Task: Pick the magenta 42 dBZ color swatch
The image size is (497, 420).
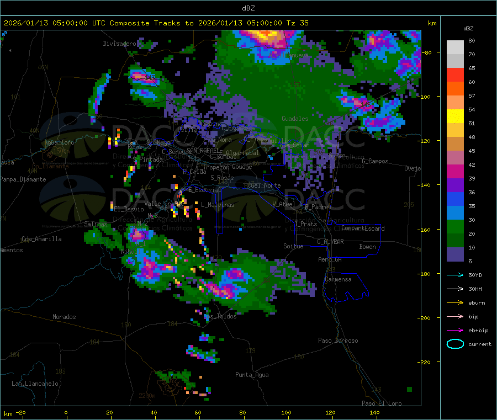Action: point(455,171)
